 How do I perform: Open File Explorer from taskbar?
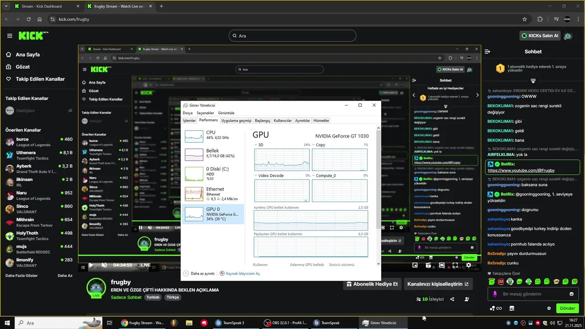pyautogui.click(x=189, y=323)
